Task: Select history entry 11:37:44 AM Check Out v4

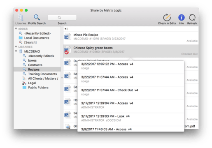Action: pos(131,93)
